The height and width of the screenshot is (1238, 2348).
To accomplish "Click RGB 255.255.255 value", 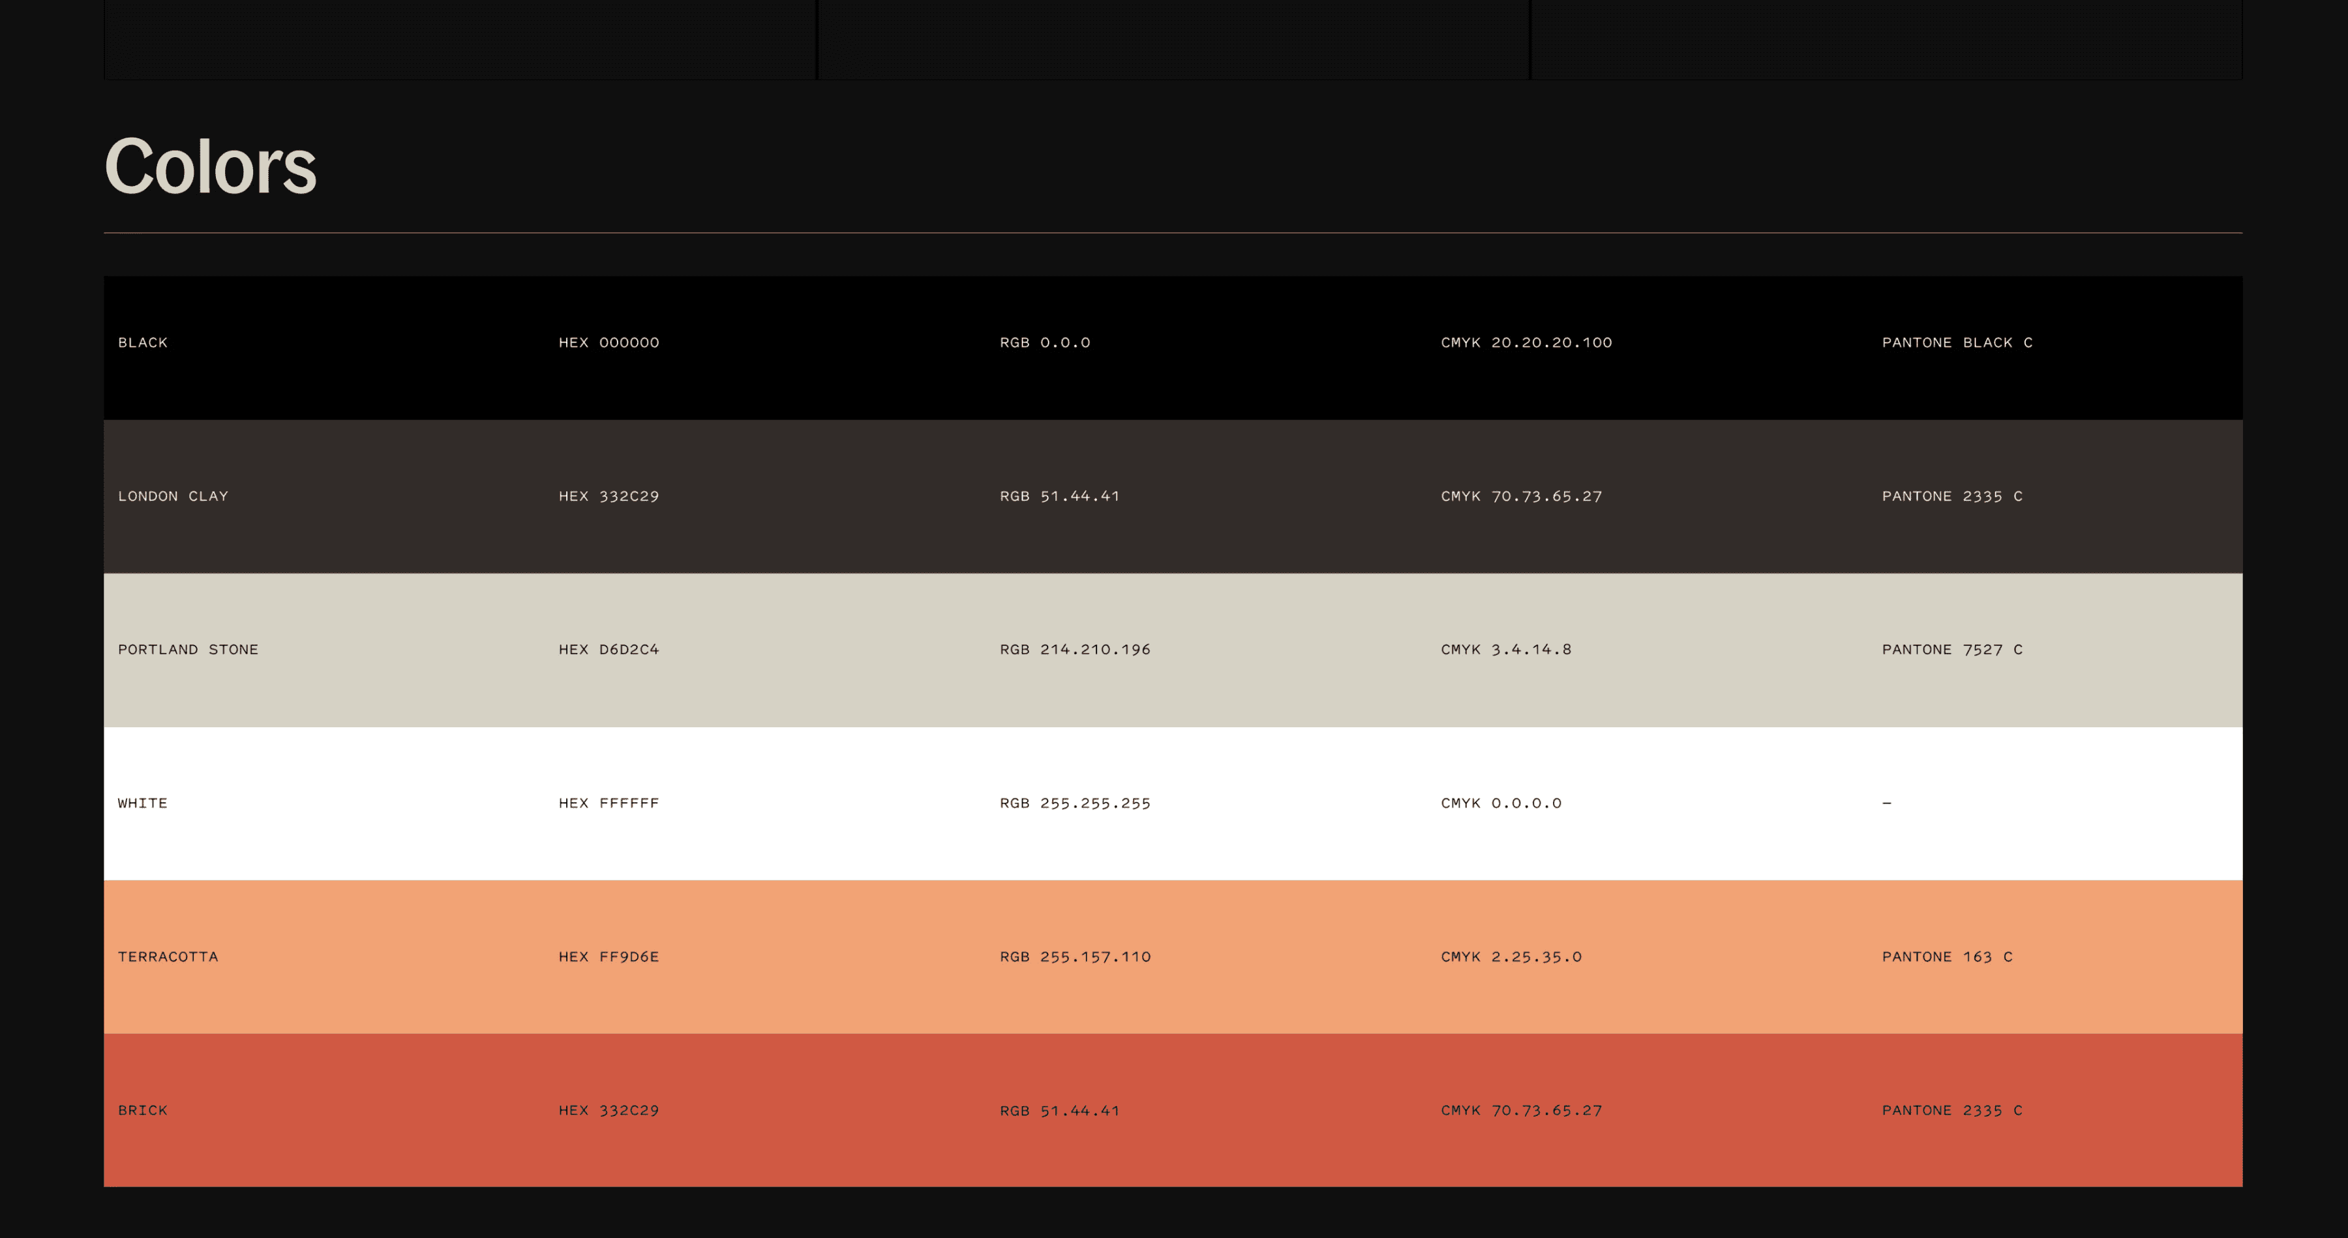I will pos(1075,803).
